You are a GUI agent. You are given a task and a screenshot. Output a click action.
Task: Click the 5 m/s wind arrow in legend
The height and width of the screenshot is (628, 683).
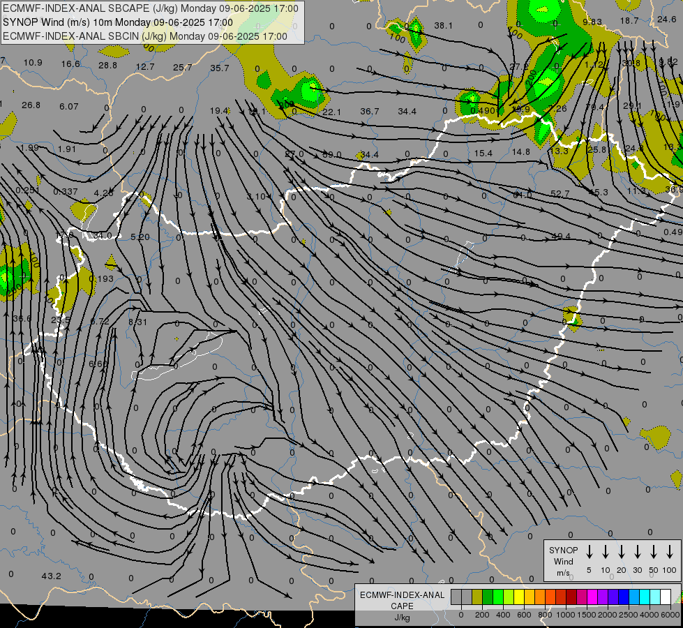[589, 551]
